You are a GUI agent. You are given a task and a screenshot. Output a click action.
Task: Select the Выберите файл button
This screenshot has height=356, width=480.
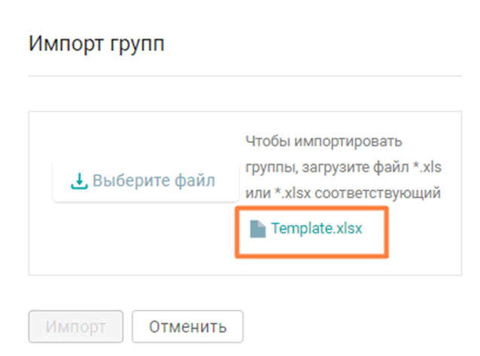click(145, 181)
